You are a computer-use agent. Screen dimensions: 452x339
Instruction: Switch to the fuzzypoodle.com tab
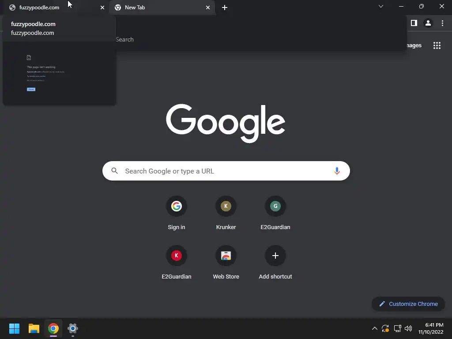(55, 8)
